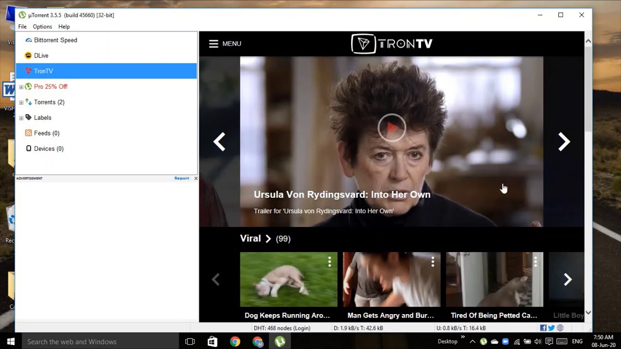Open Dog Keeps Running Around video thumbnail
This screenshot has height=349, width=621.
click(289, 279)
